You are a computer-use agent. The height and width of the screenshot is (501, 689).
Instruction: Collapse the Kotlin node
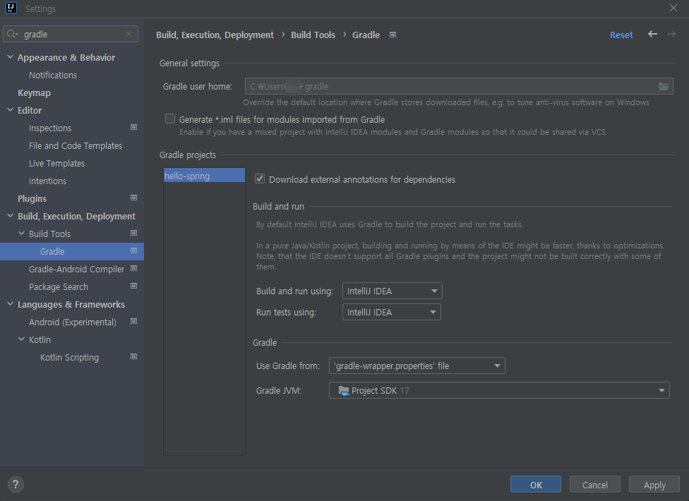click(x=21, y=339)
